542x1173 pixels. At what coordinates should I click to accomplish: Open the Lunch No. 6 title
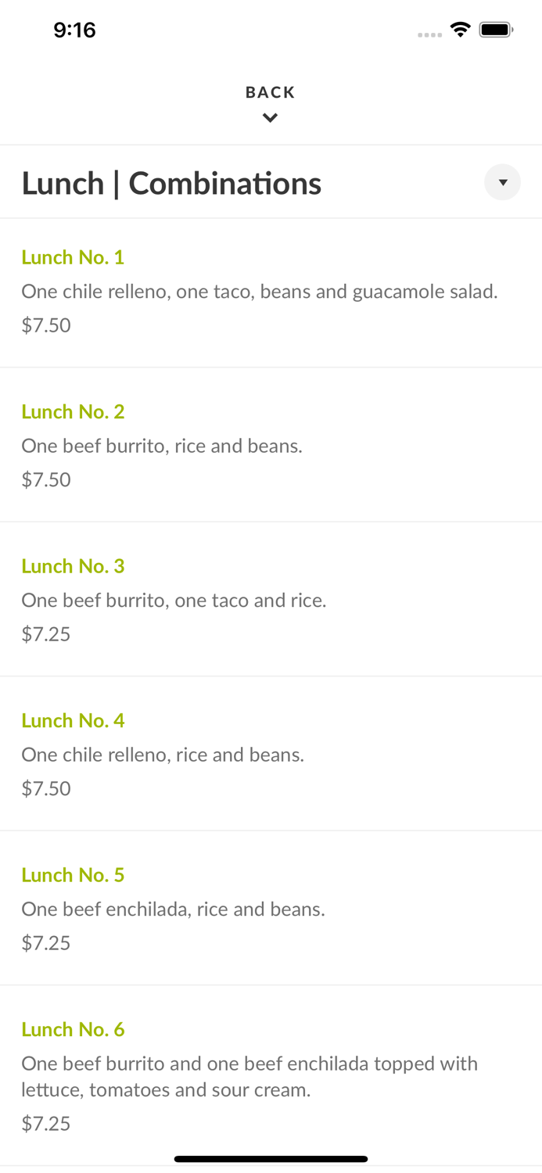click(x=73, y=1029)
